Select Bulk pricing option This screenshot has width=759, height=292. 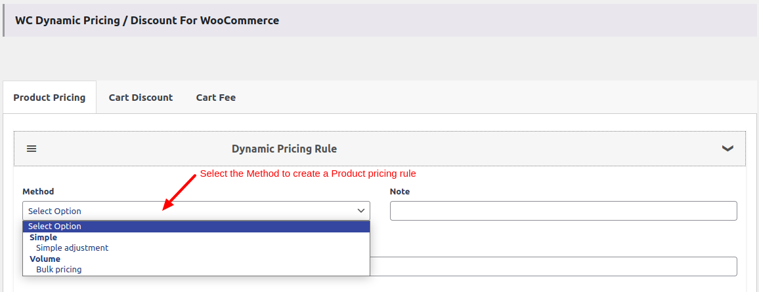(58, 269)
